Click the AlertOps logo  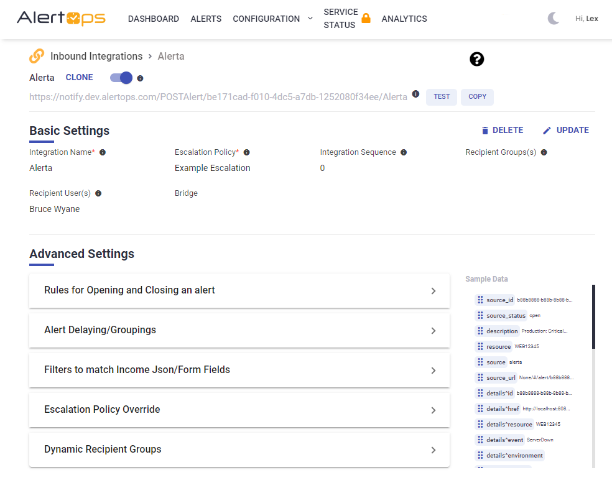61,19
